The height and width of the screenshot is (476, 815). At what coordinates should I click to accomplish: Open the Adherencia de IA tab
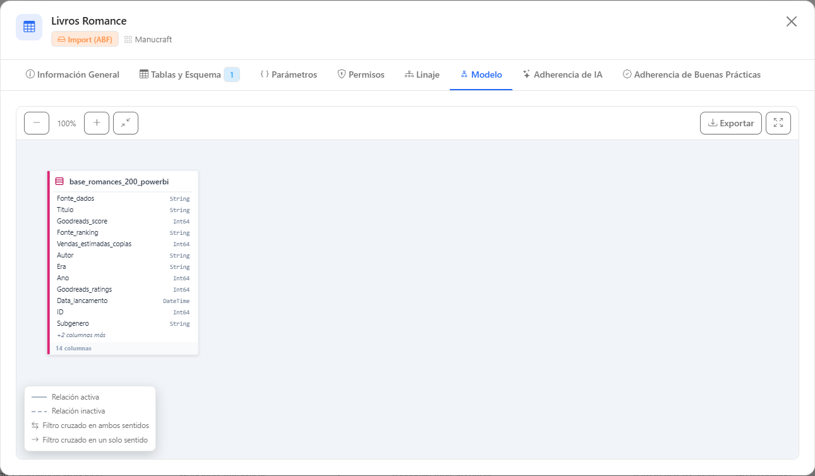click(562, 74)
